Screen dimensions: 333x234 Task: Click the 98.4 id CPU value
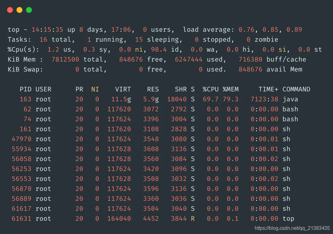click(159, 50)
